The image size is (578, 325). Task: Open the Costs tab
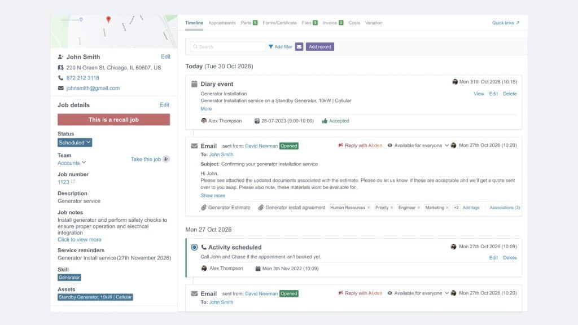click(x=354, y=23)
